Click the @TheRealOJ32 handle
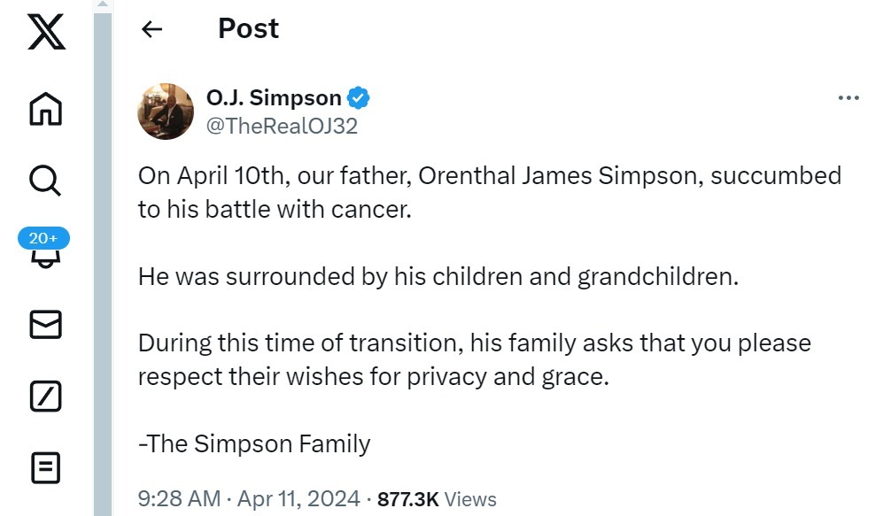 click(282, 126)
